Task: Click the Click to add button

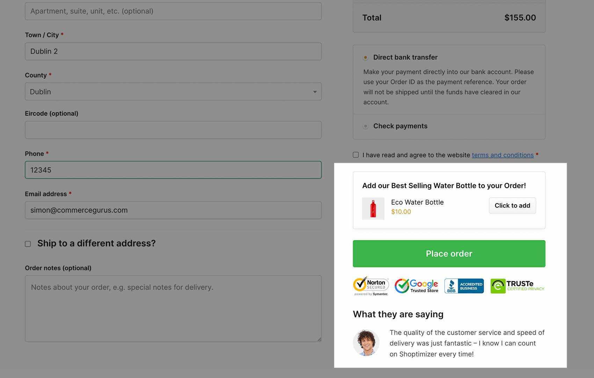Action: pyautogui.click(x=512, y=205)
